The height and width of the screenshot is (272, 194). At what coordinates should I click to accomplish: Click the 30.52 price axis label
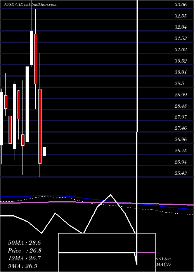pyautogui.click(x=181, y=61)
